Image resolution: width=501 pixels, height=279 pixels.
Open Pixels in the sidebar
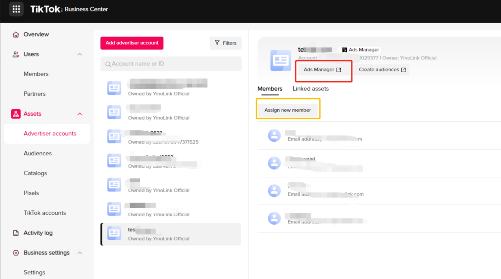pyautogui.click(x=31, y=193)
